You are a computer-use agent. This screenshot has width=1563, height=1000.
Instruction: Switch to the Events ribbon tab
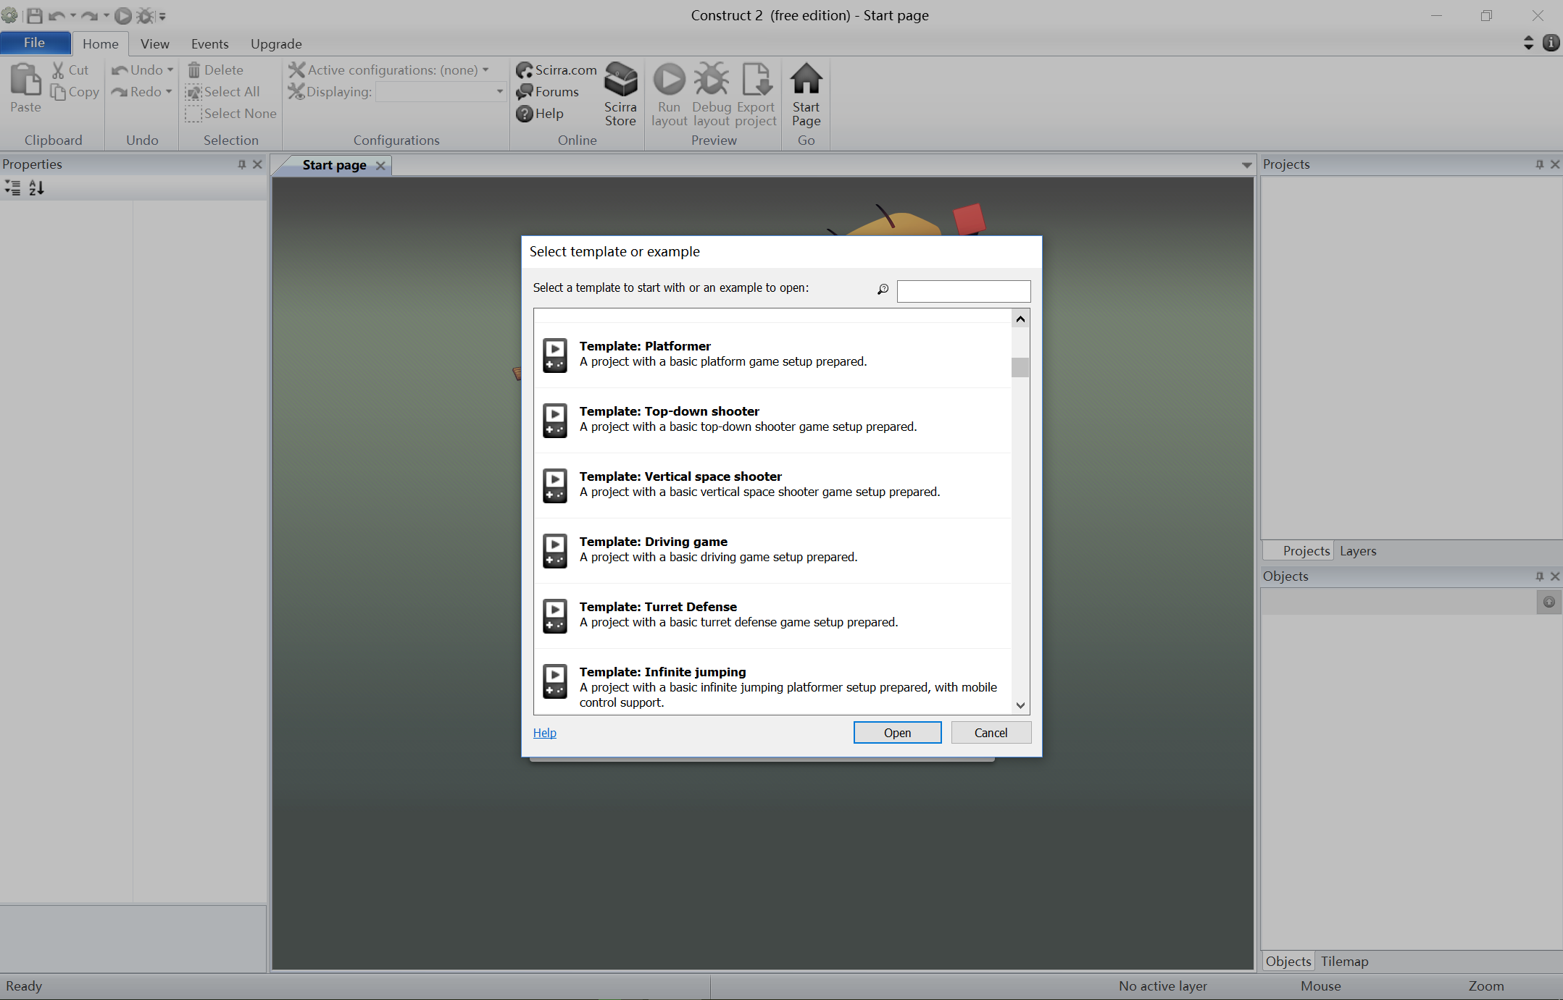pos(210,44)
